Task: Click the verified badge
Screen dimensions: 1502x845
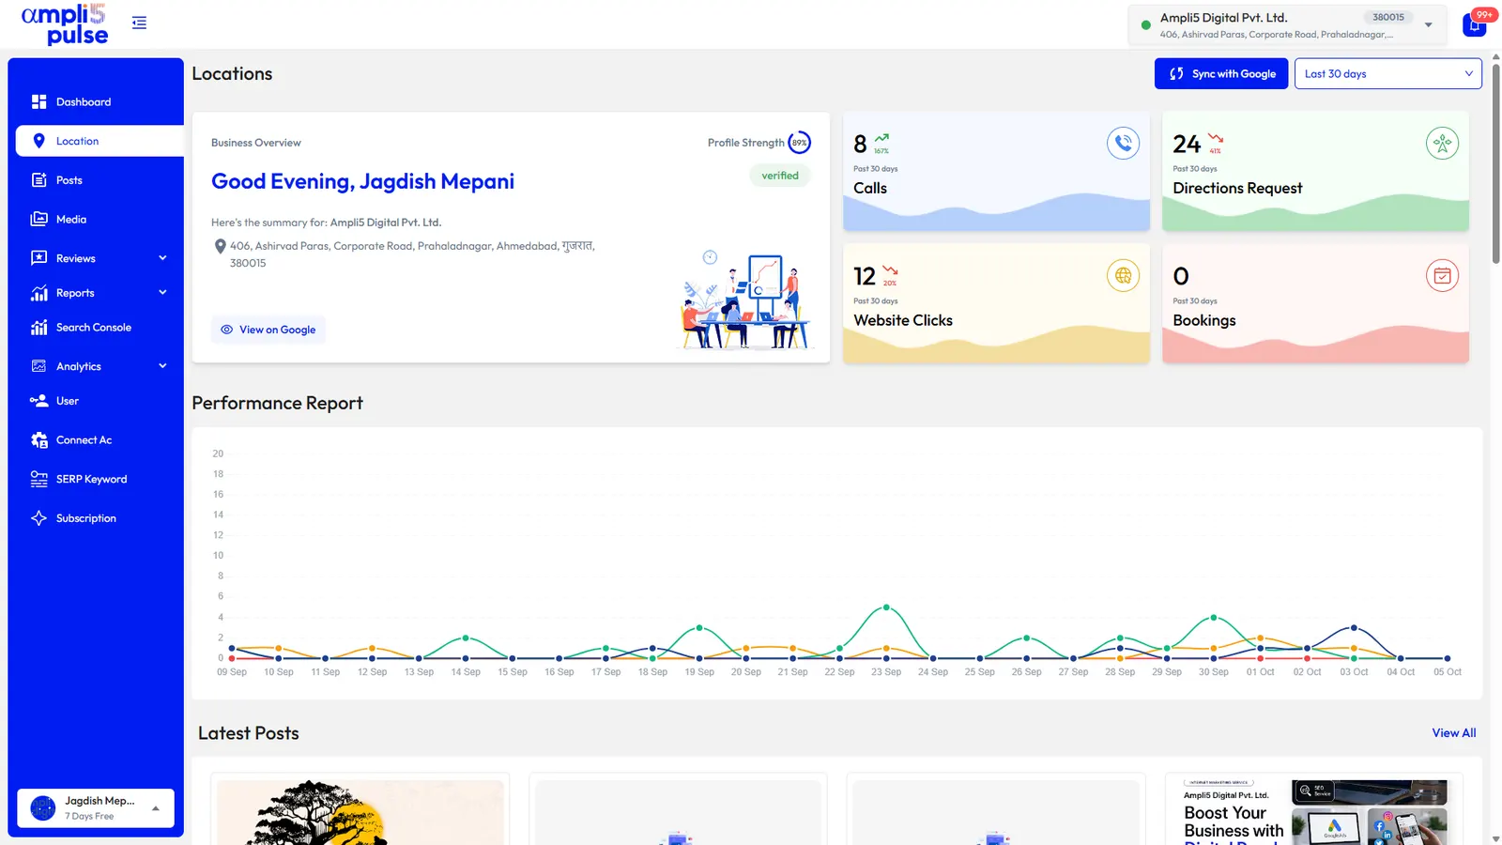Action: coord(780,176)
